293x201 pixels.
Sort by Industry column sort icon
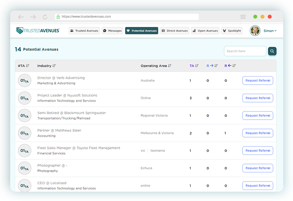coord(54,66)
